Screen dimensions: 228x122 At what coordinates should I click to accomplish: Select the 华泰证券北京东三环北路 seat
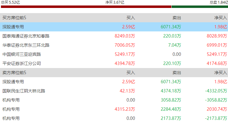pyautogui.click(x=26, y=45)
